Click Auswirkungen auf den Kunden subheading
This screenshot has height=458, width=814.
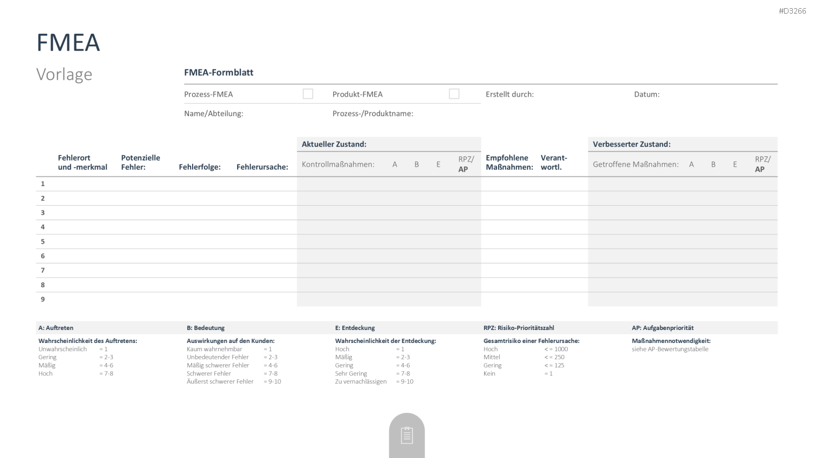click(x=231, y=341)
